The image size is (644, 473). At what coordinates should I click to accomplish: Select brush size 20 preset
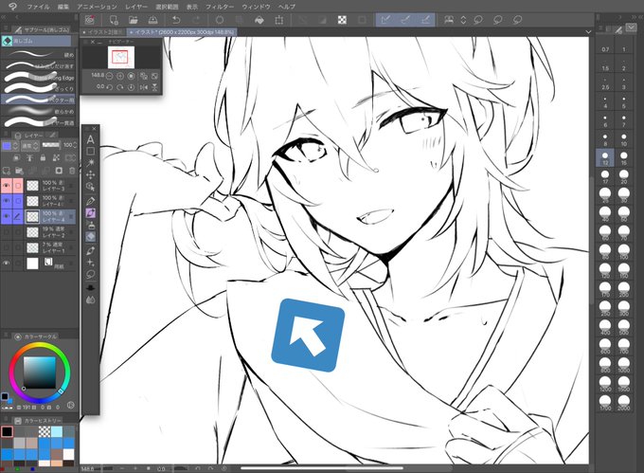(x=624, y=177)
